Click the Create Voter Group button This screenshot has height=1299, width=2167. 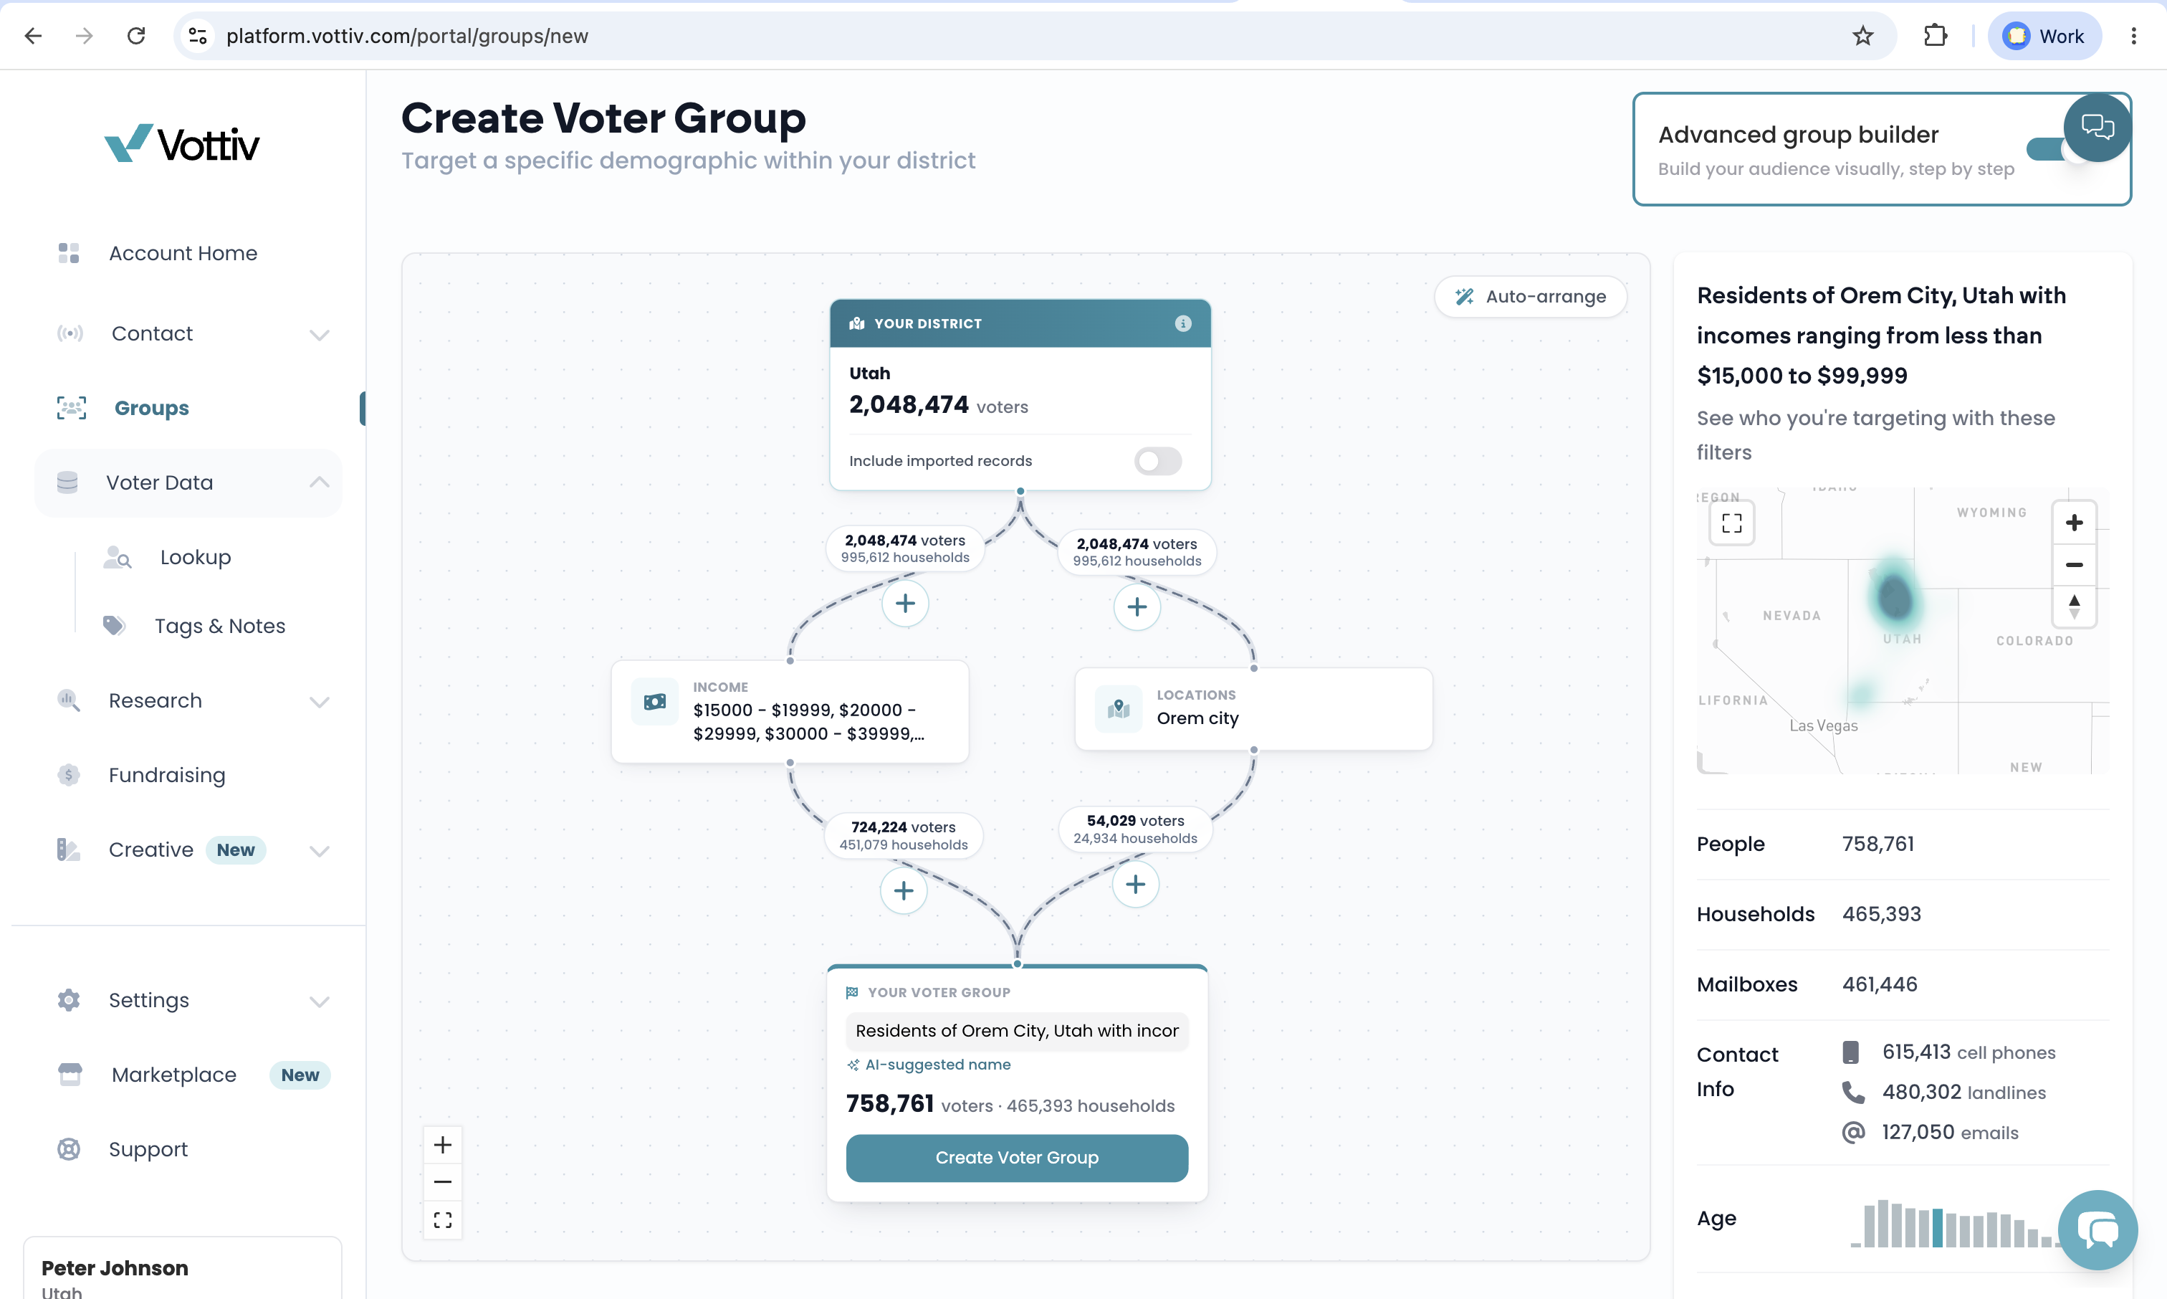click(x=1017, y=1157)
